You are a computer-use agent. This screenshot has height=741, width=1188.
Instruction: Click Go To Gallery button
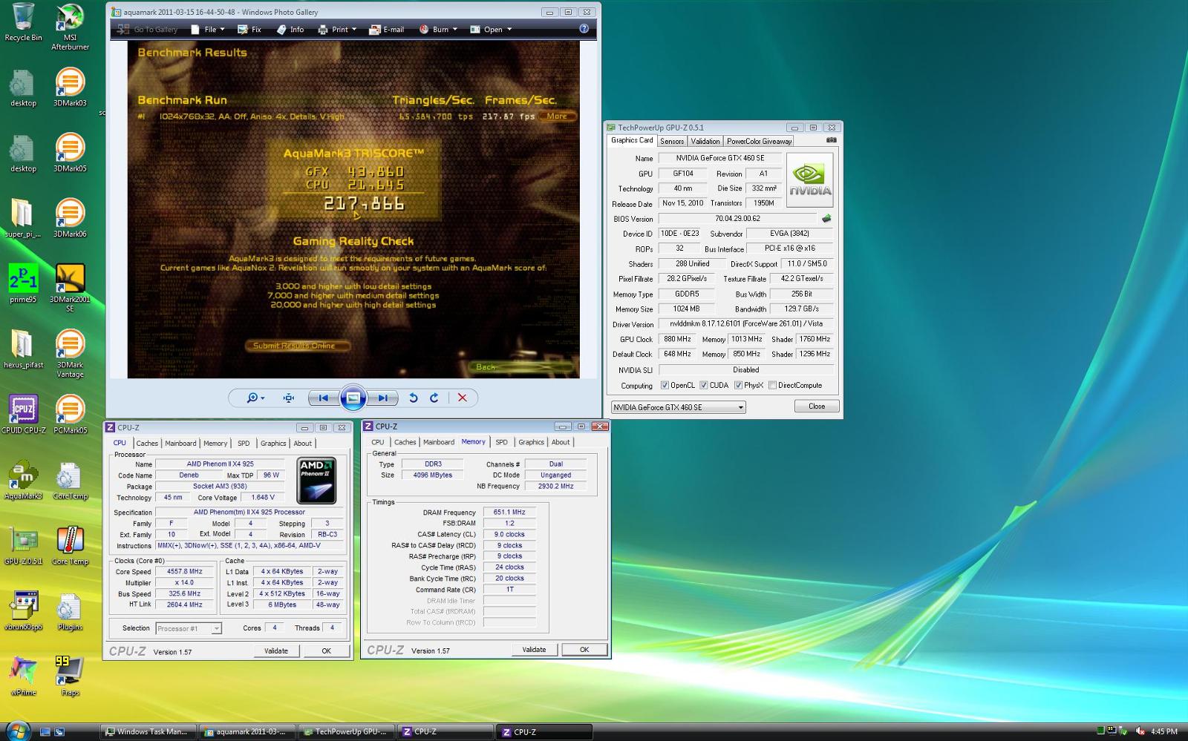(x=147, y=30)
